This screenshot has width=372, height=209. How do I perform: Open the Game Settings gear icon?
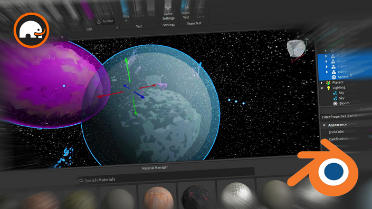168,6
